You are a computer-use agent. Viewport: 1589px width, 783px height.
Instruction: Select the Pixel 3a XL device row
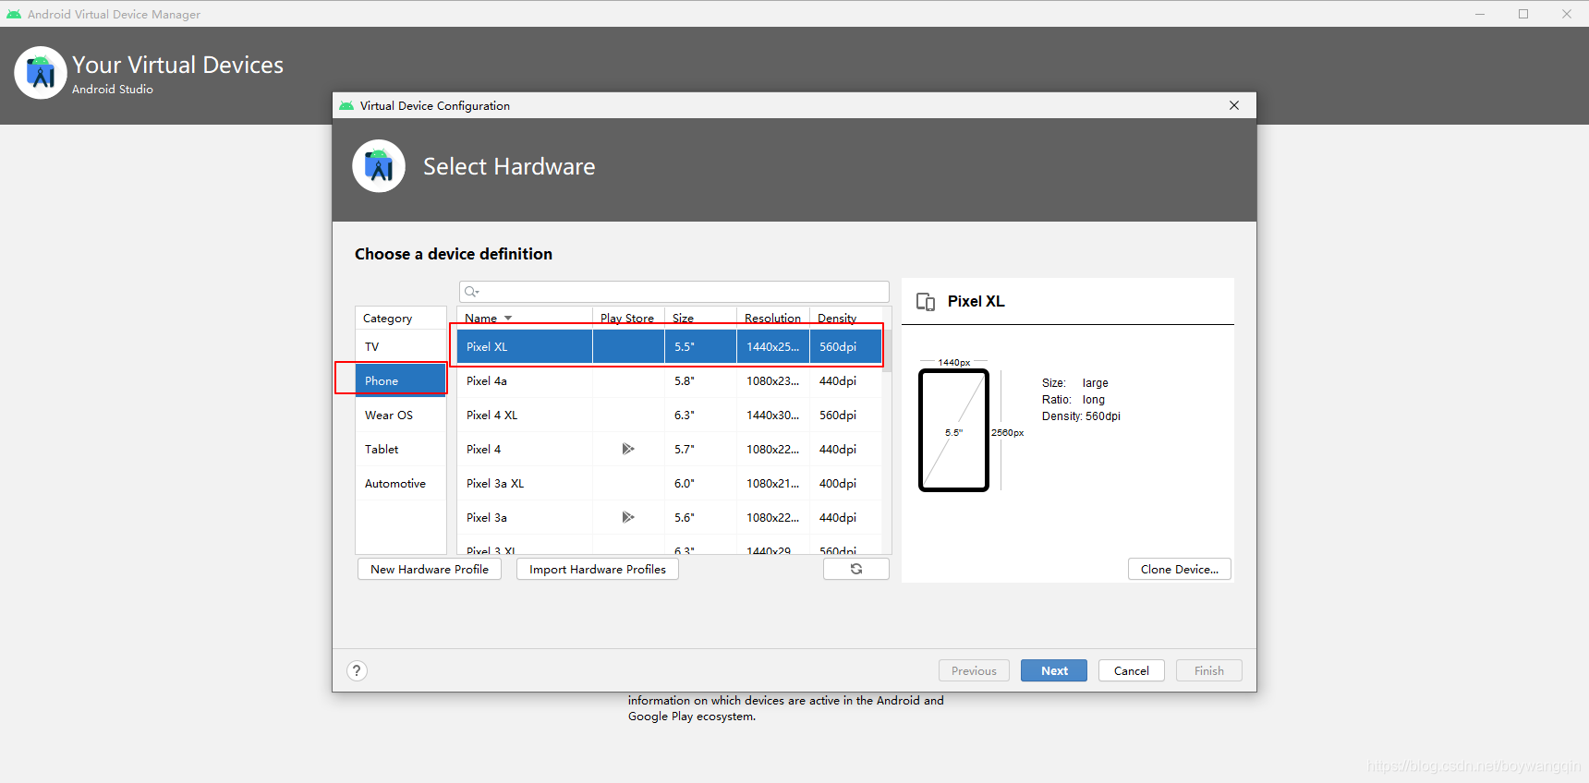tap(670, 484)
